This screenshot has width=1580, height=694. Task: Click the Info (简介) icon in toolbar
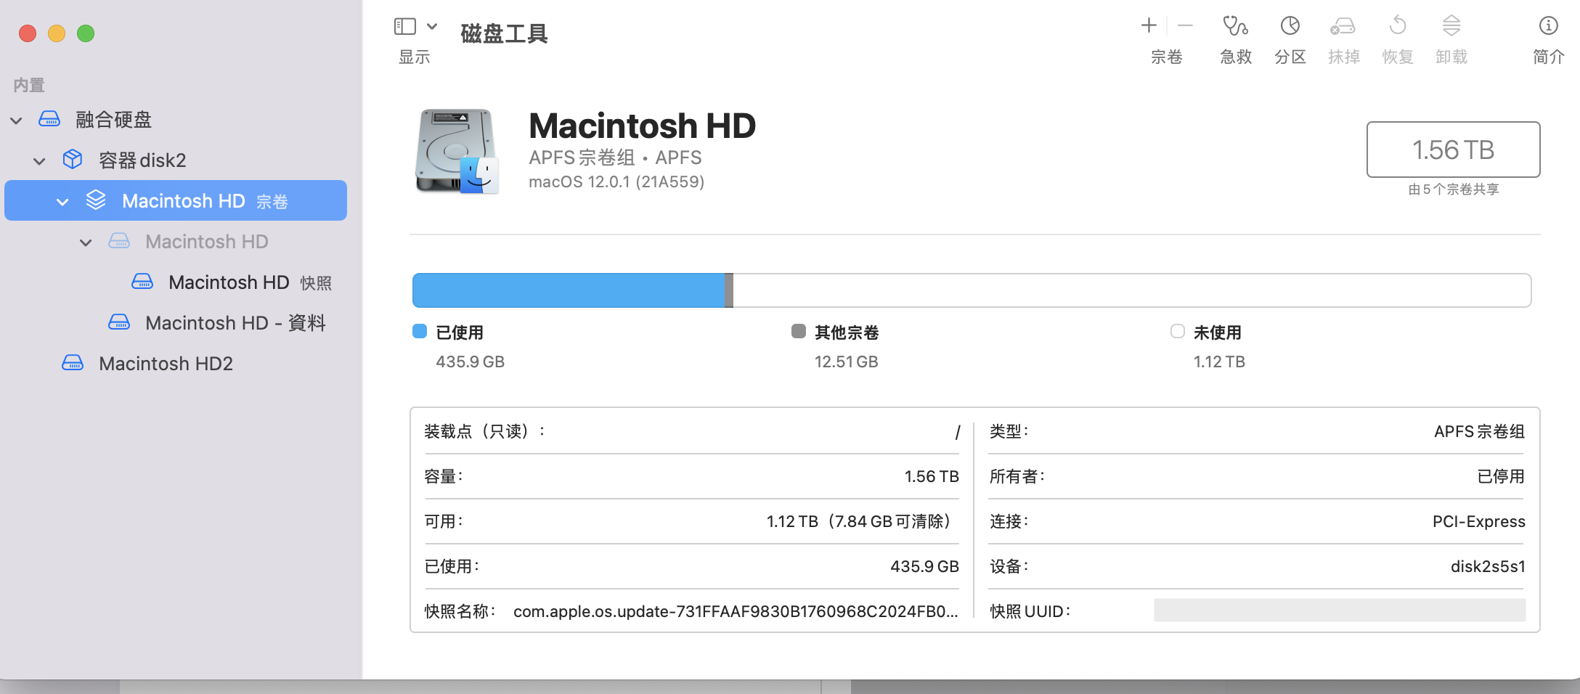[x=1548, y=27]
